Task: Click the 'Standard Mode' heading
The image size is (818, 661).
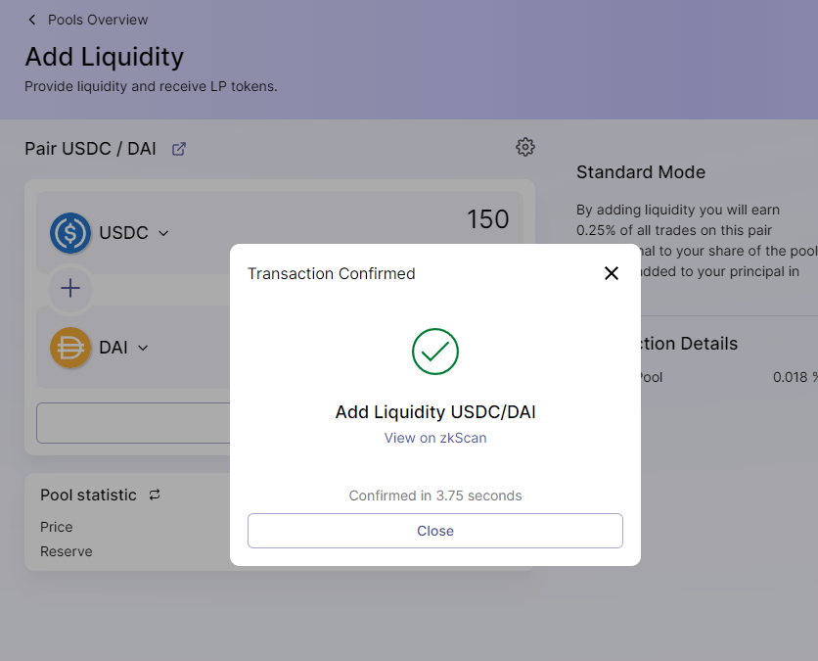Action: coord(641,172)
